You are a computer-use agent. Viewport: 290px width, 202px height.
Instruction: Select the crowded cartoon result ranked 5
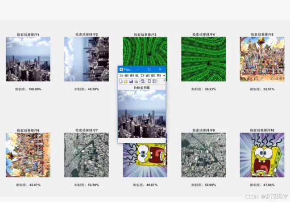(262, 59)
